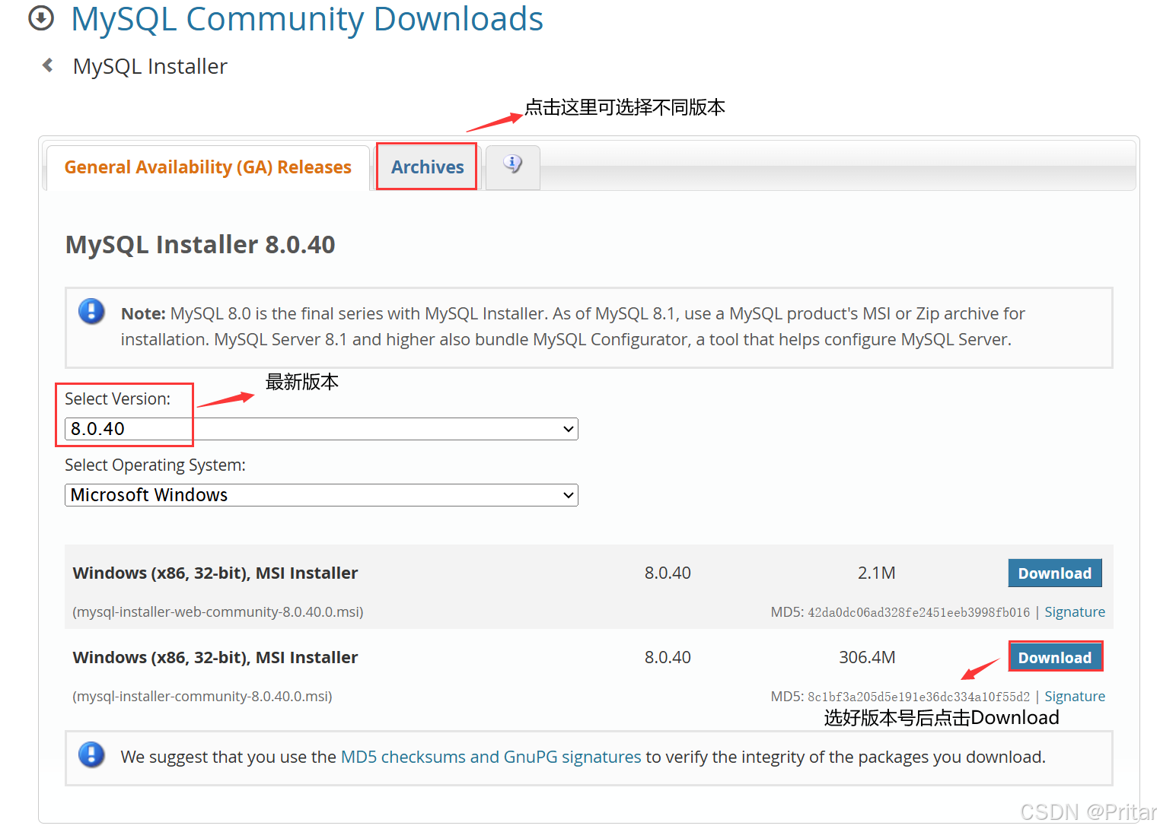Image resolution: width=1160 pixels, height=832 pixels.
Task: Click the MySQL Installer breadcrumb text
Action: coord(150,66)
